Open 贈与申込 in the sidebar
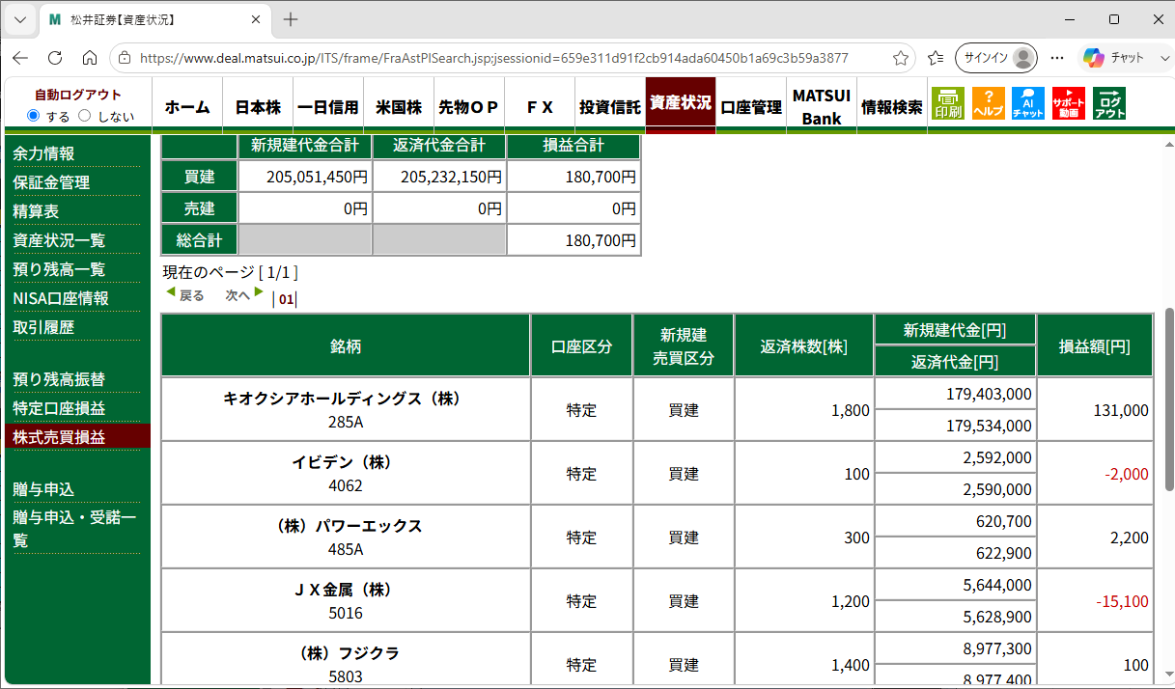The image size is (1175, 689). 43,489
